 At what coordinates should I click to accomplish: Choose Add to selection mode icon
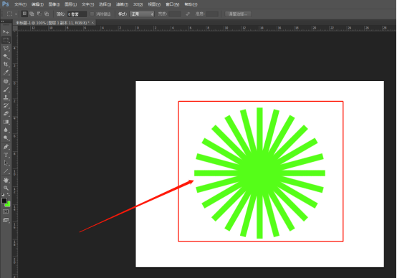(x=32, y=14)
